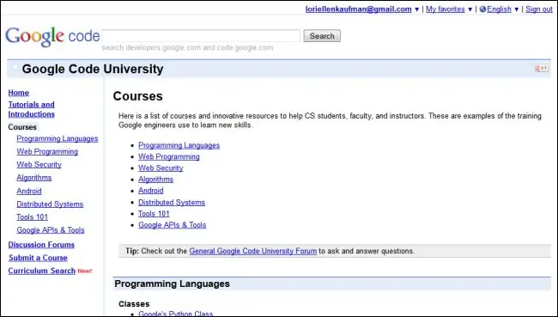Click the Classes subheading
Image resolution: width=558 pixels, height=317 pixels.
coord(134,304)
